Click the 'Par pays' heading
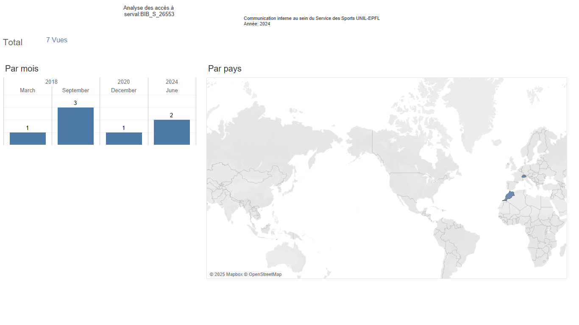This screenshot has height=325, width=579. 225,69
